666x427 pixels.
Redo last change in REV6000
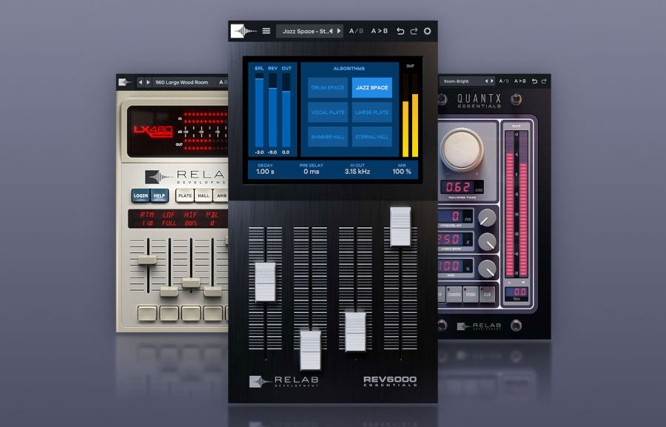click(x=414, y=32)
